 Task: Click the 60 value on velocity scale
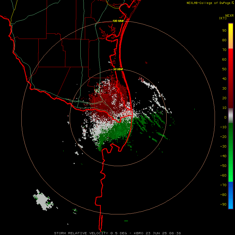click(224, 60)
